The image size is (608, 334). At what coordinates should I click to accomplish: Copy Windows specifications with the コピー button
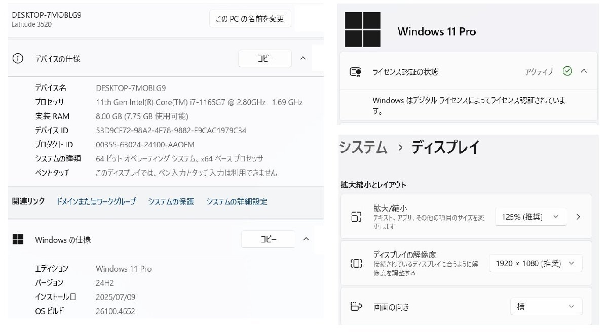point(268,239)
